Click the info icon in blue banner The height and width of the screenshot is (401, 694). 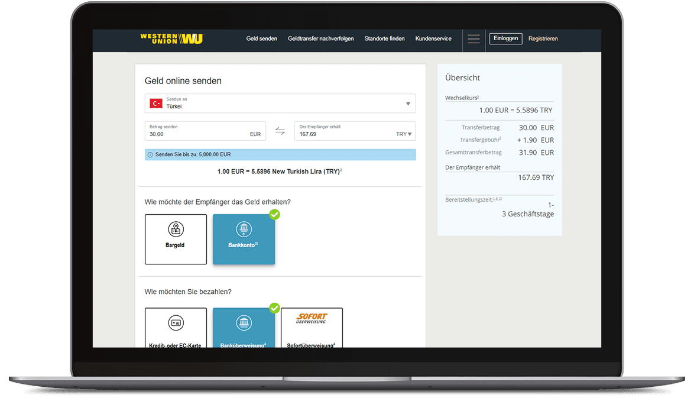(x=150, y=154)
